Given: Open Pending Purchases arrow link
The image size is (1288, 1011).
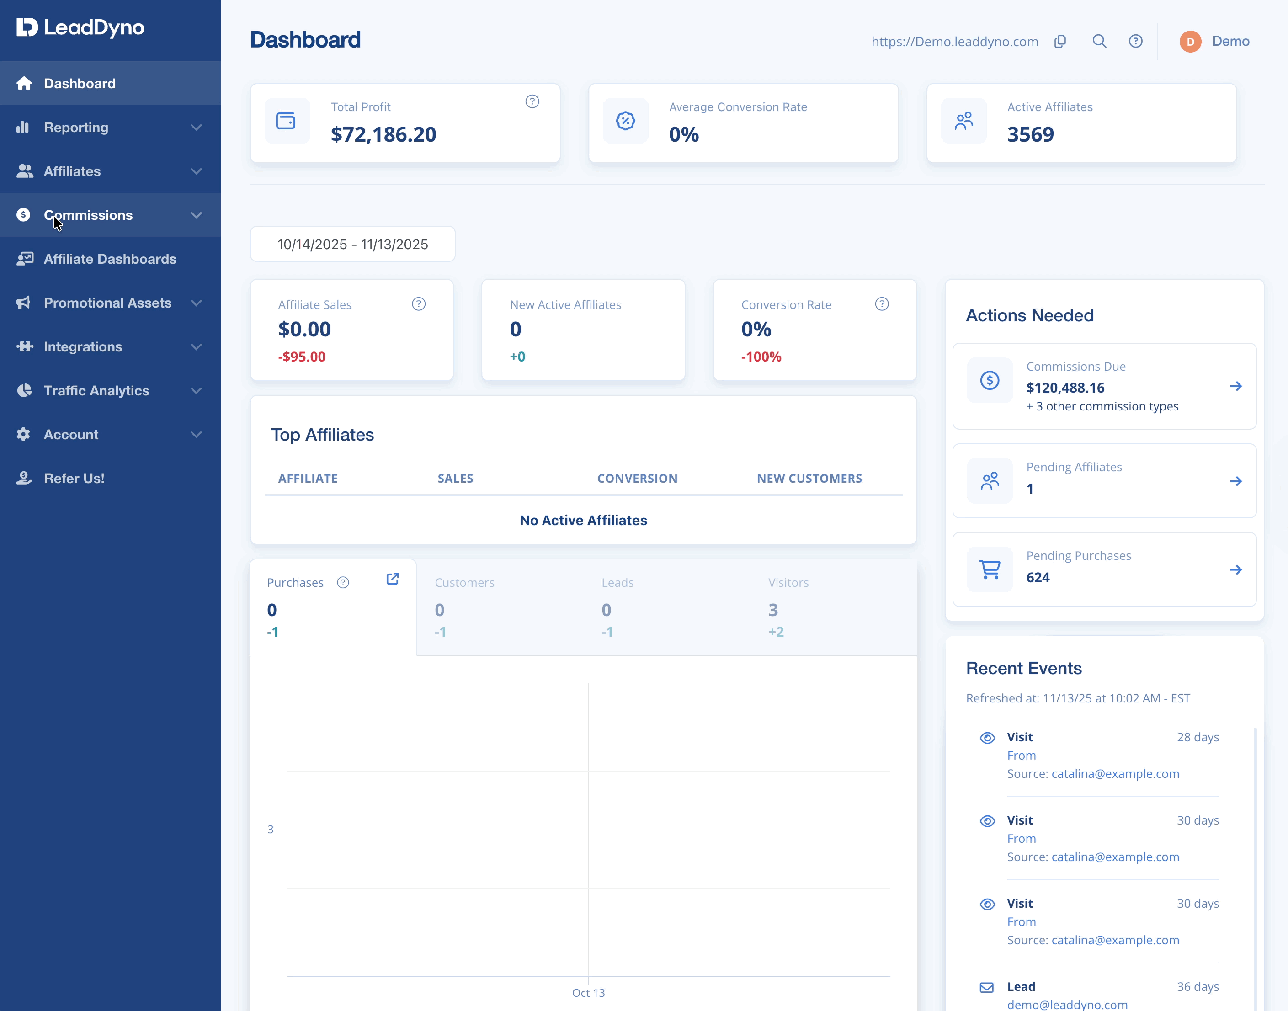Looking at the screenshot, I should click(x=1236, y=569).
